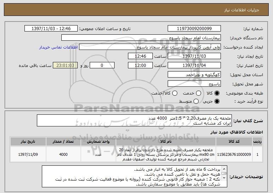Click the buyer notes scrollbar thumb
273x193 pixels.
point(224,174)
